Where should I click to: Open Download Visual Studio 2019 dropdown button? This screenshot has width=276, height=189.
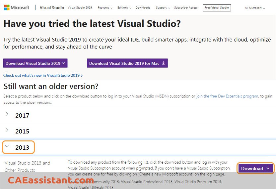click(x=35, y=63)
